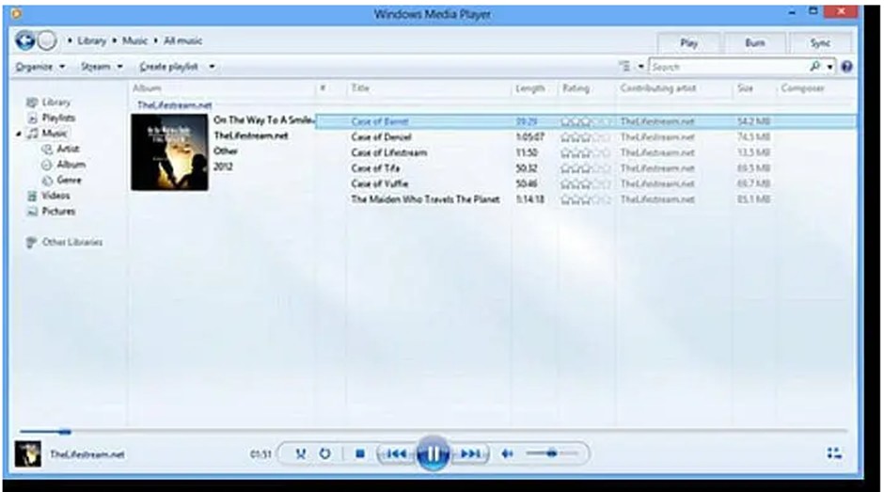Select the Case of Denzel track
This screenshot has height=492, width=884.
click(x=381, y=137)
